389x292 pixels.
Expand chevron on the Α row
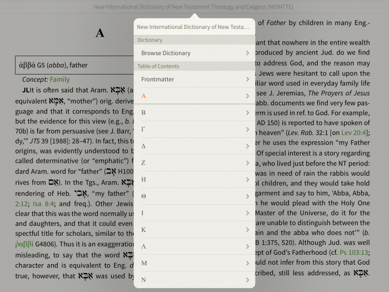coord(247,96)
